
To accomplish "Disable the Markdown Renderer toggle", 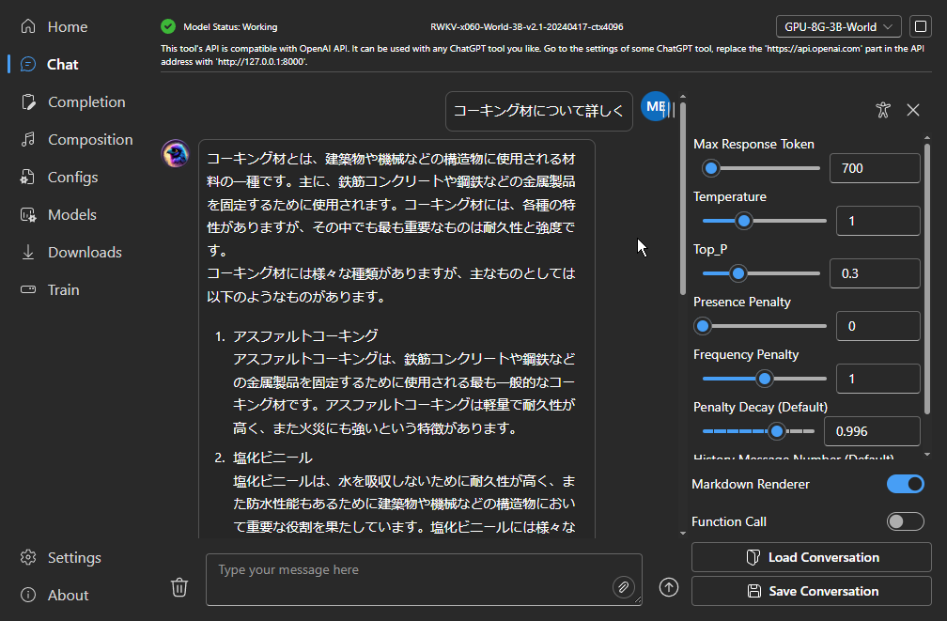I will click(905, 484).
